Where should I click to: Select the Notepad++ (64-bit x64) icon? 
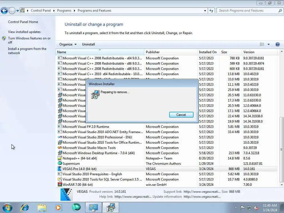tap(60, 158)
